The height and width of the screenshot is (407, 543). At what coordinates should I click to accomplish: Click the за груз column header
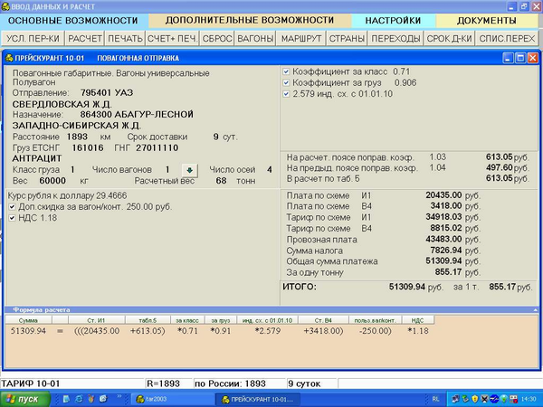point(220,320)
